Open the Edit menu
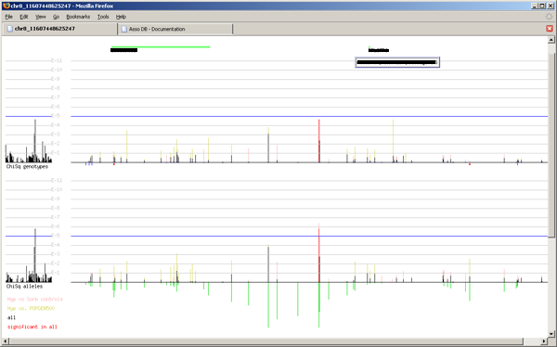The image size is (557, 347). click(24, 17)
